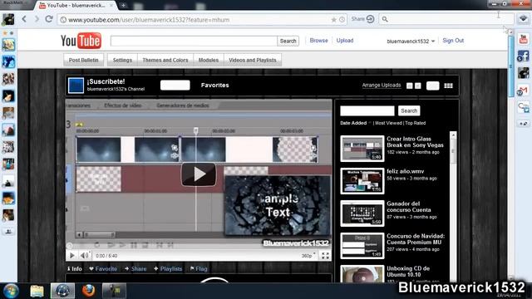Image resolution: width=532 pixels, height=299 pixels.
Task: Open Post Bulletin tab
Action: [83, 60]
